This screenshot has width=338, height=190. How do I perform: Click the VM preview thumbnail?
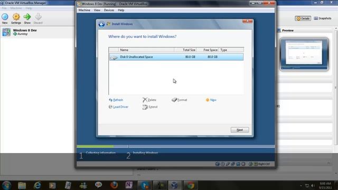pos(304,54)
